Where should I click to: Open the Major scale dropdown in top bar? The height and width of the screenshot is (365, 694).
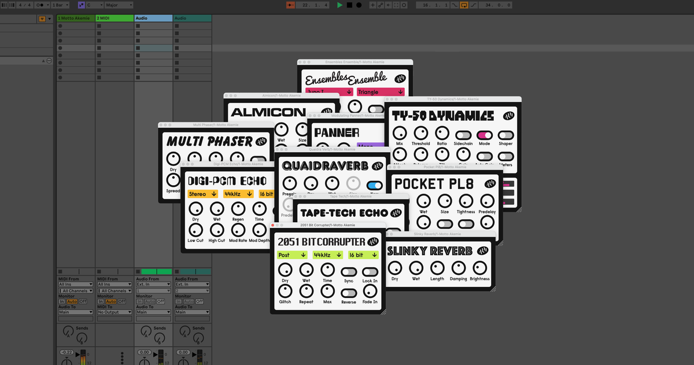(119, 5)
